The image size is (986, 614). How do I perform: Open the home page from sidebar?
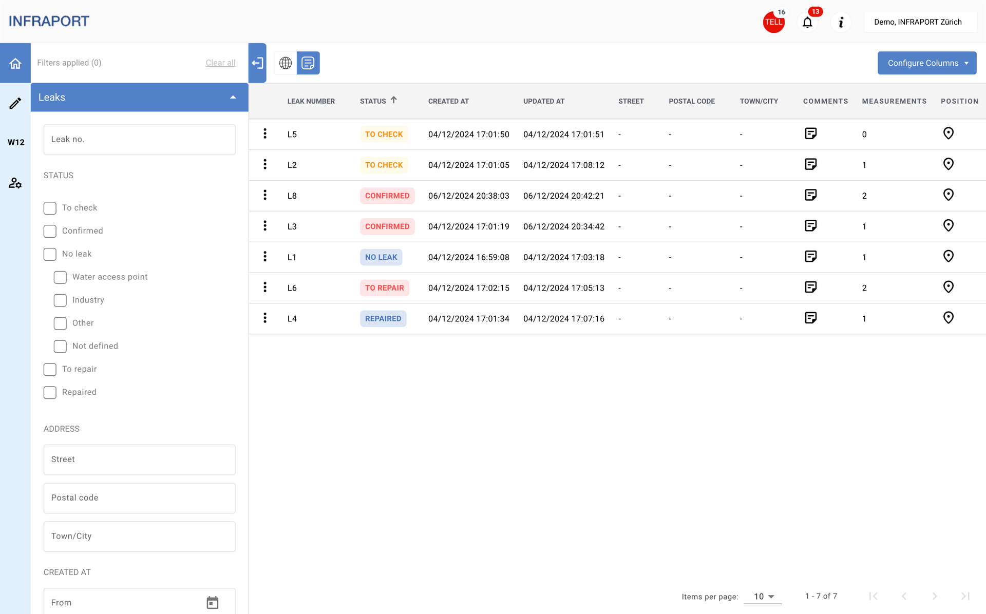(15, 63)
